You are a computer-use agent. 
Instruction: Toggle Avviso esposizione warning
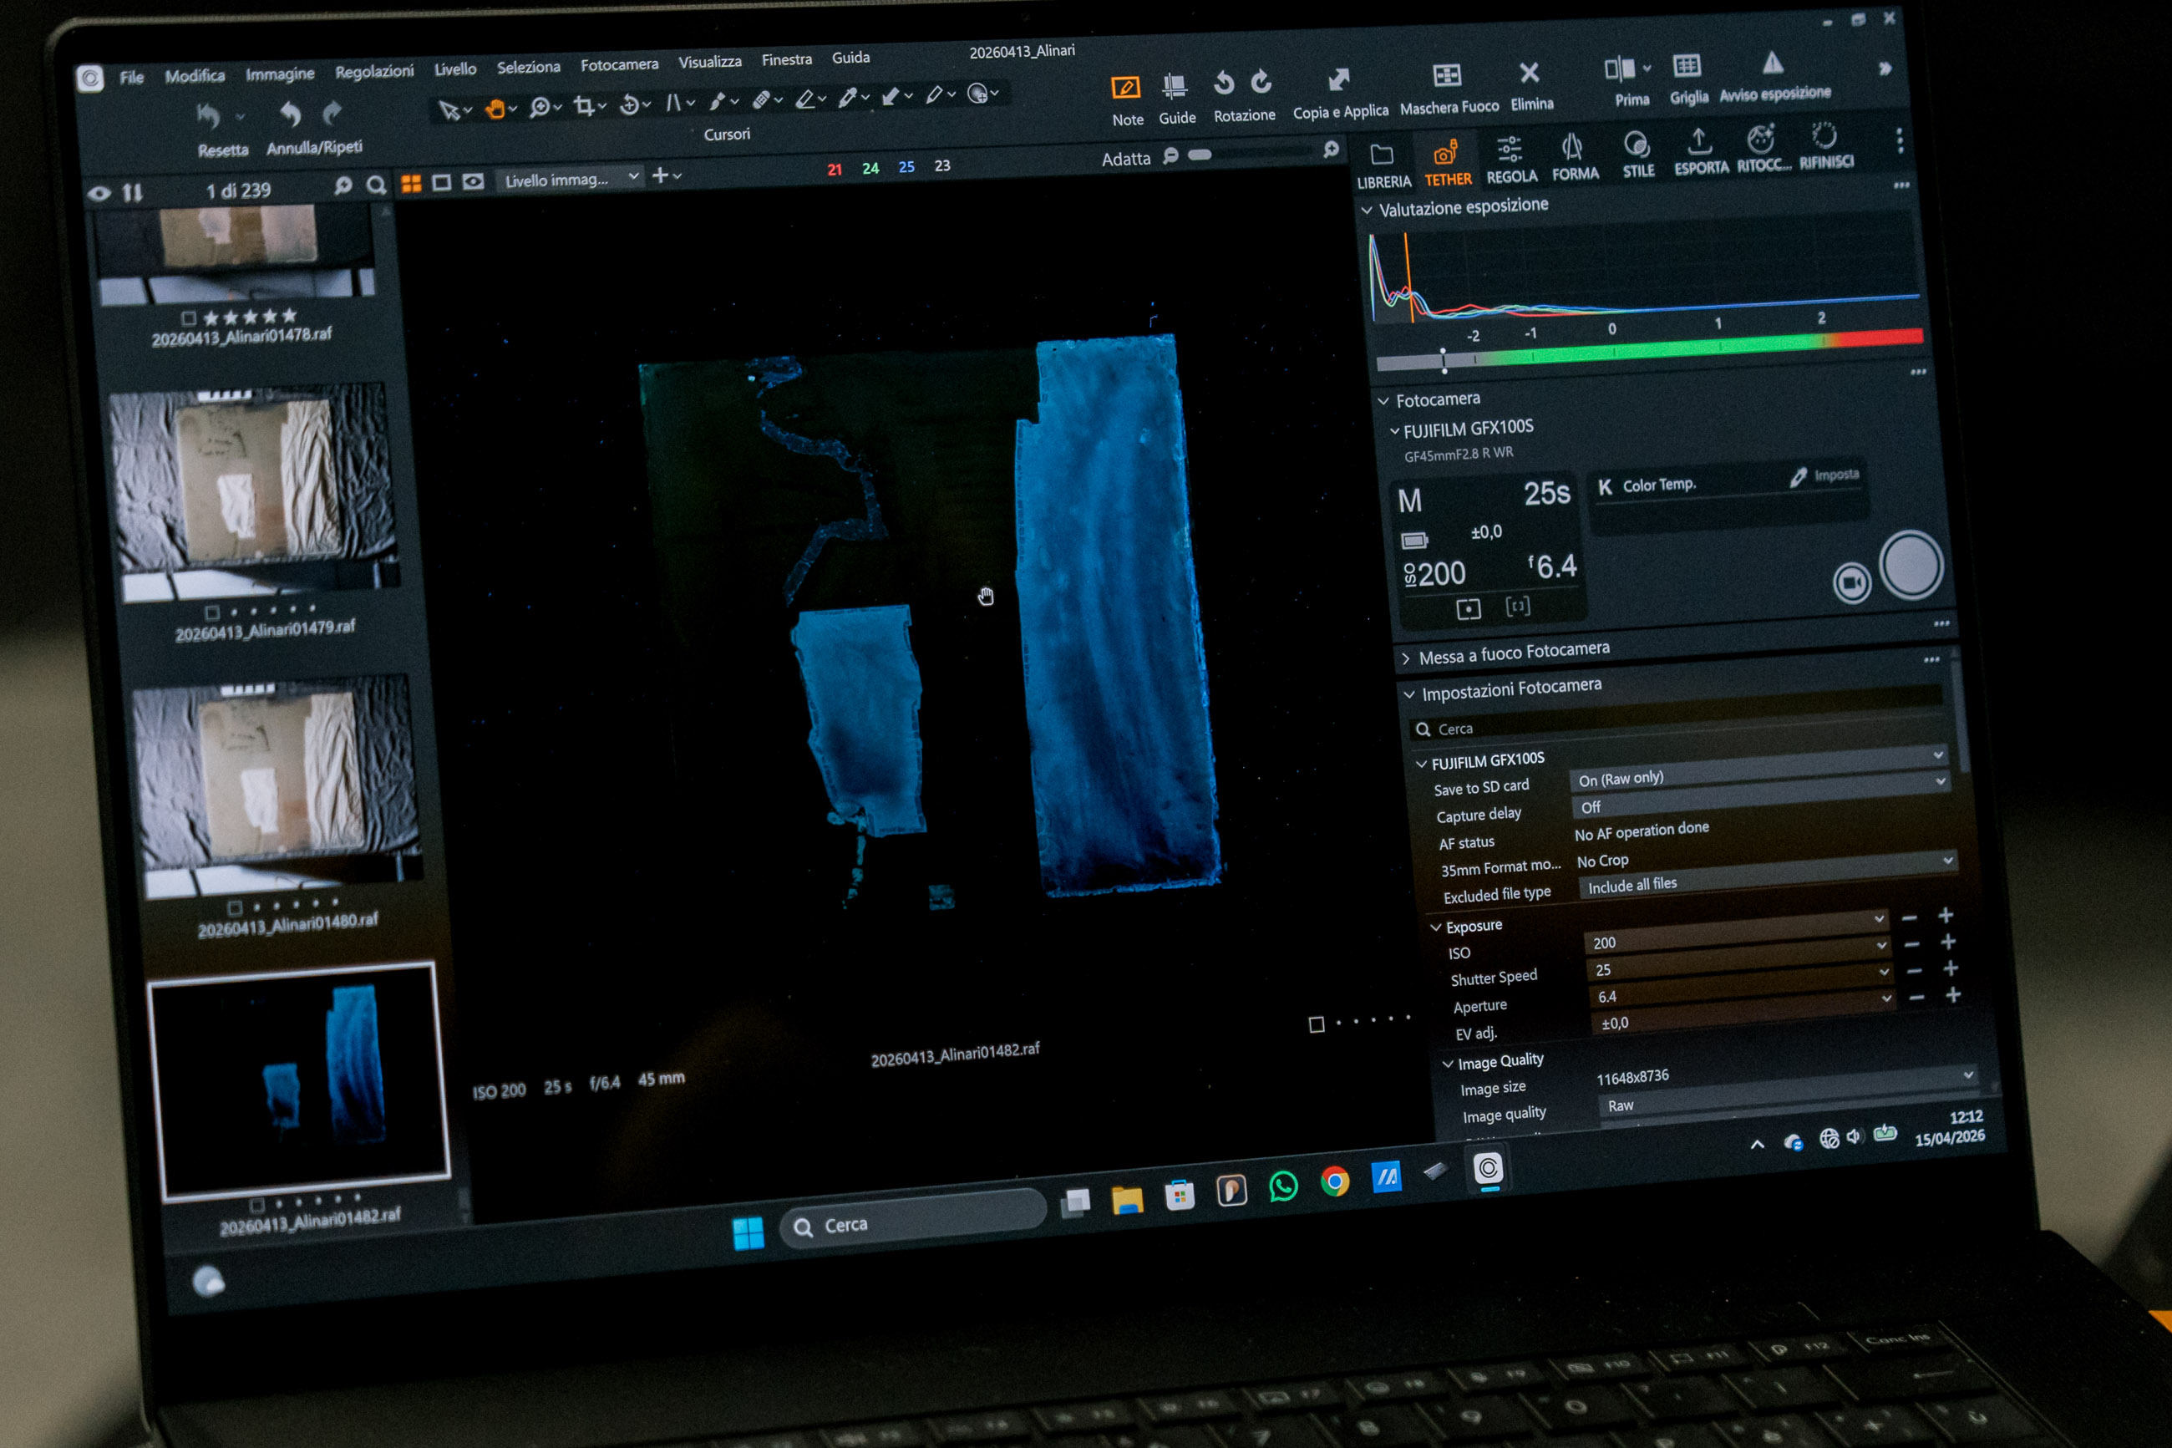pos(1773,63)
